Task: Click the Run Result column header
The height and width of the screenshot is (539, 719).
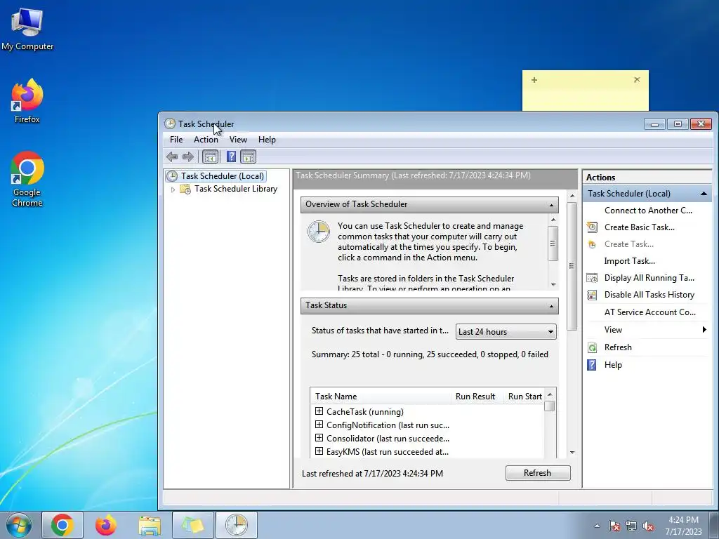Action: pyautogui.click(x=475, y=397)
